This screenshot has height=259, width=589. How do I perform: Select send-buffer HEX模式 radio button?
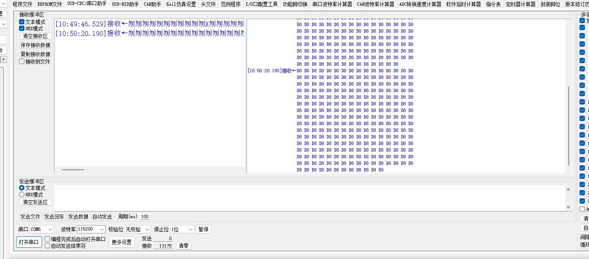click(22, 195)
